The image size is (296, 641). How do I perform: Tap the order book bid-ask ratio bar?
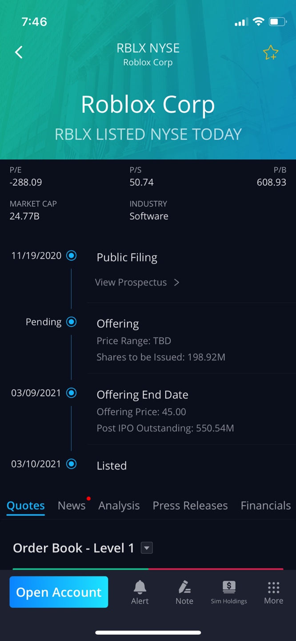[148, 568]
